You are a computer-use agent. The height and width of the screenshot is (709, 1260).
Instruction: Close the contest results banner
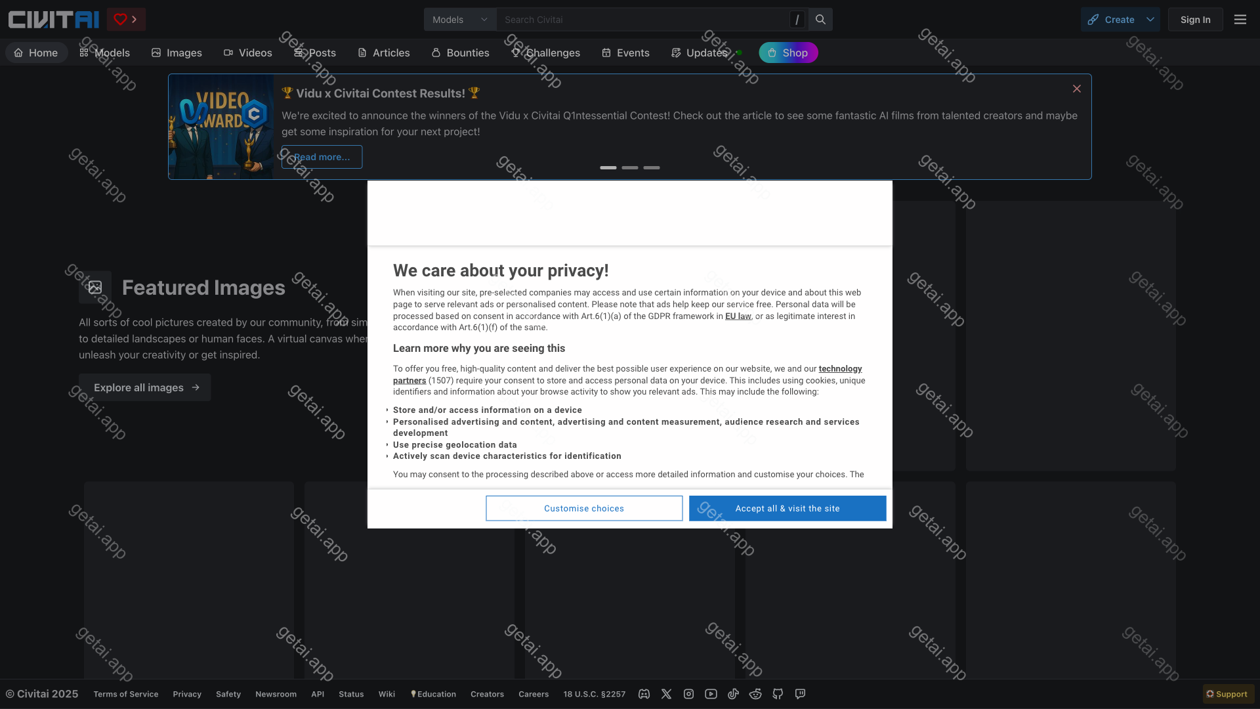(x=1077, y=89)
